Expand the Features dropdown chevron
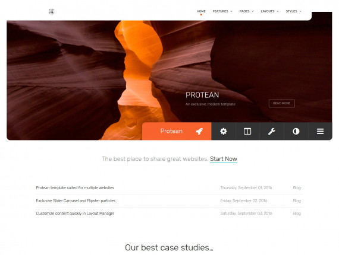This screenshot has height=255, width=339. 231,11
